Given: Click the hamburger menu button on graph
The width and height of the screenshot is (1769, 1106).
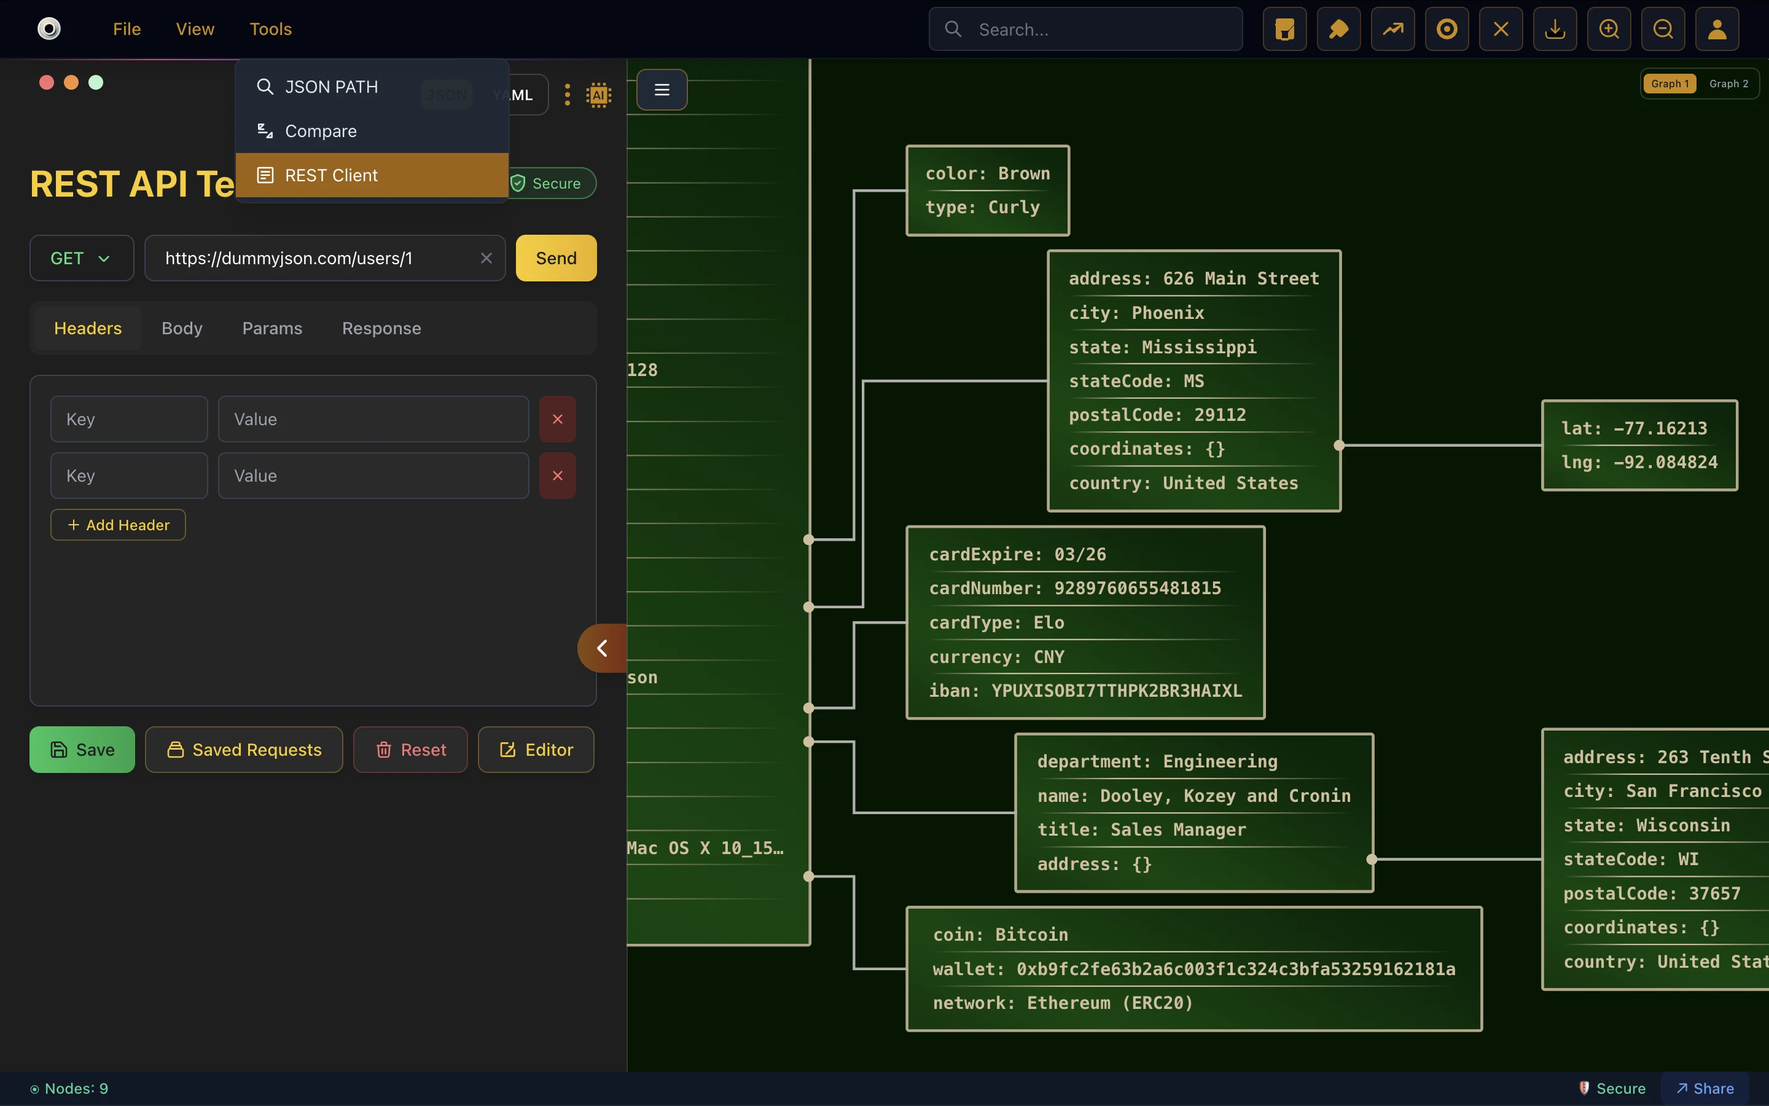Looking at the screenshot, I should 662,89.
